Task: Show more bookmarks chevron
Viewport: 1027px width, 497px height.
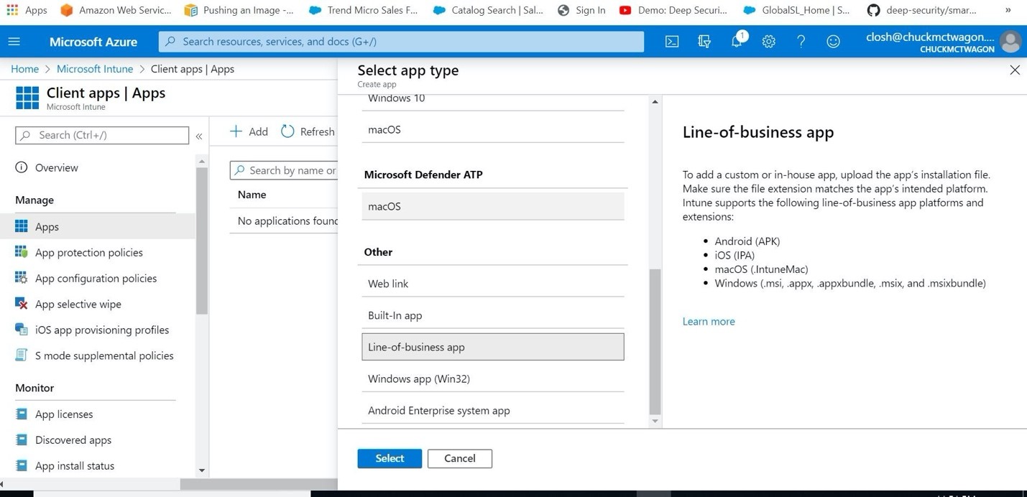Action: coord(1008,10)
